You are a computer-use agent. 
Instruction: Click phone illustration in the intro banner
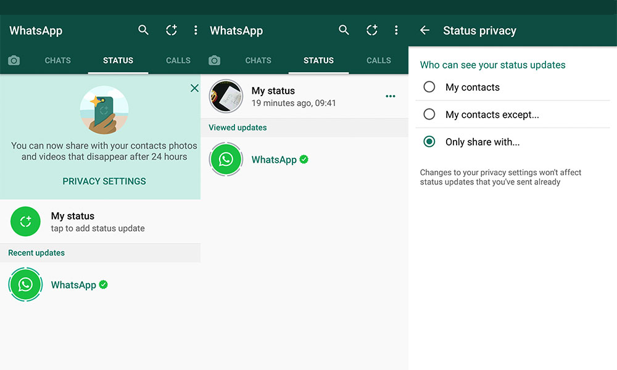tap(104, 110)
